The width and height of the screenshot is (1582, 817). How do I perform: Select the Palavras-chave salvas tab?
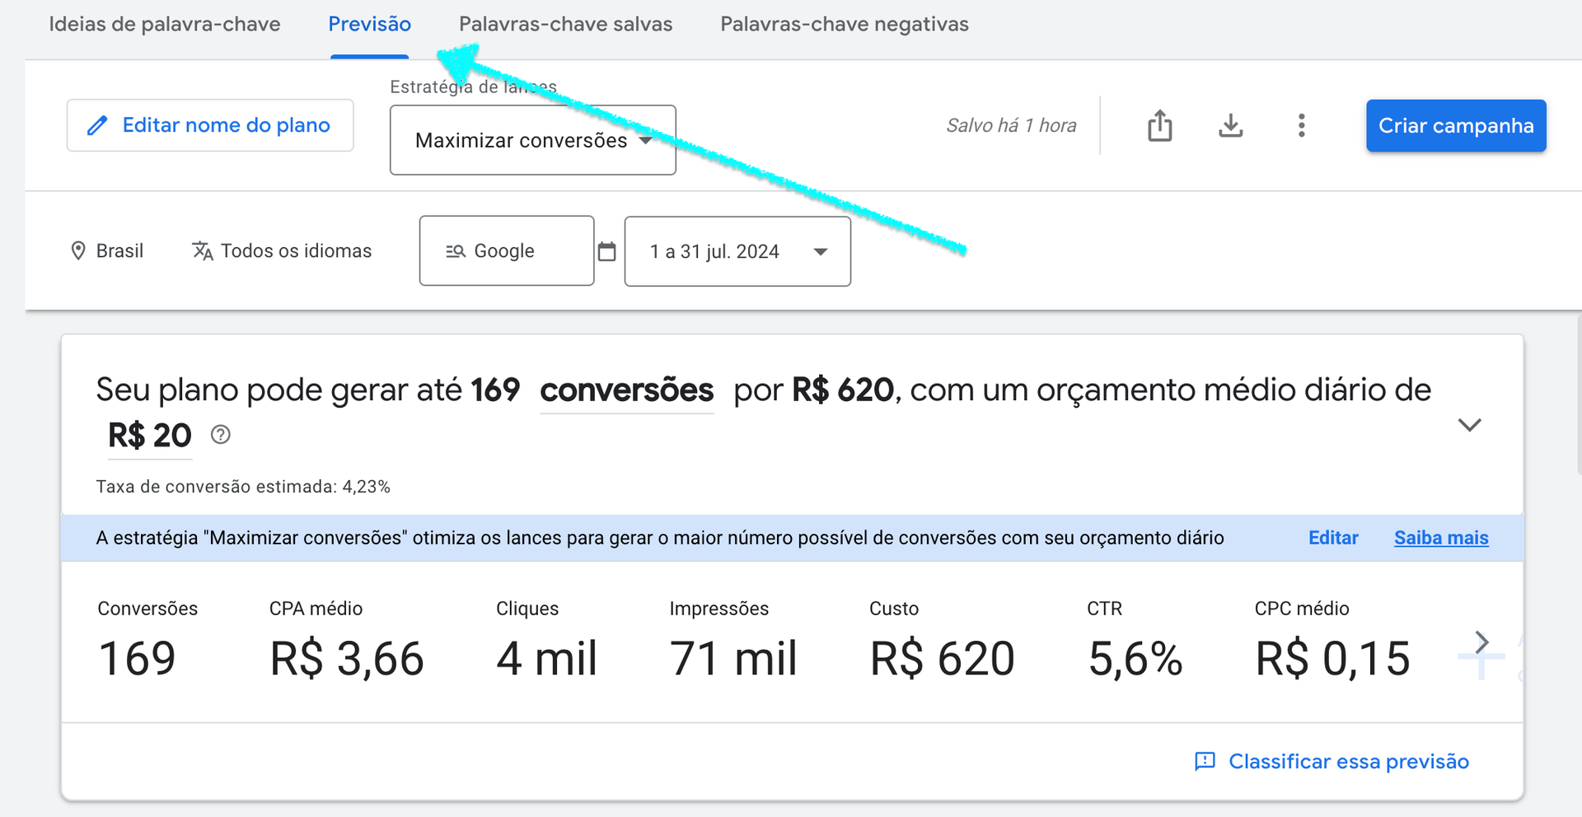565,24
